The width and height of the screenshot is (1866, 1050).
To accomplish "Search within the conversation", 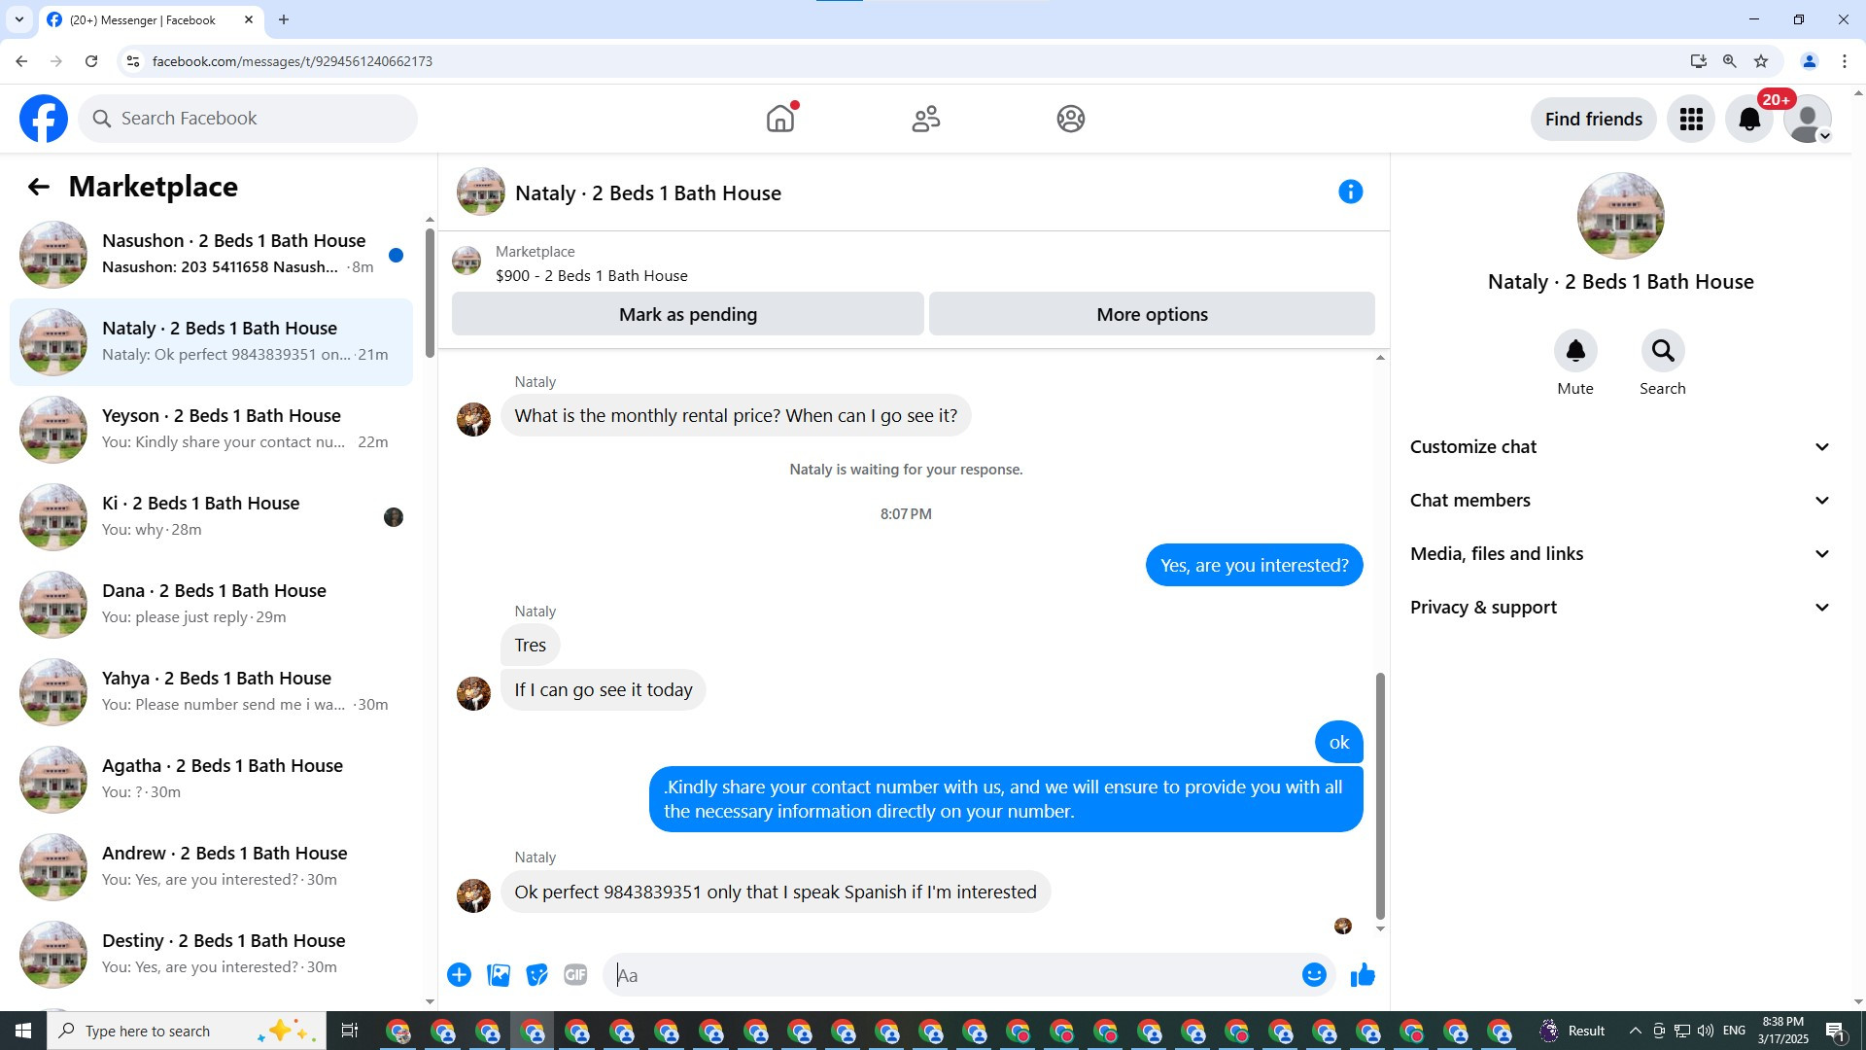I will (1663, 351).
